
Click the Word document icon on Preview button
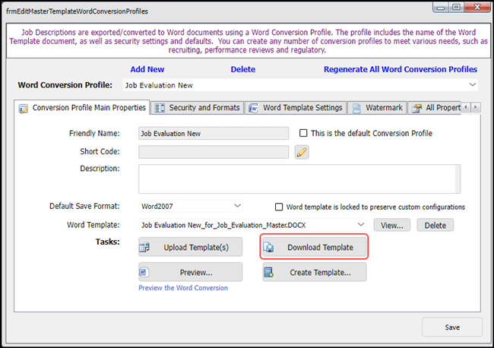click(x=144, y=272)
